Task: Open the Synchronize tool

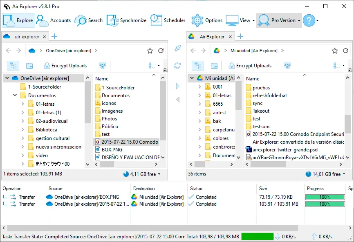Action: click(x=126, y=20)
